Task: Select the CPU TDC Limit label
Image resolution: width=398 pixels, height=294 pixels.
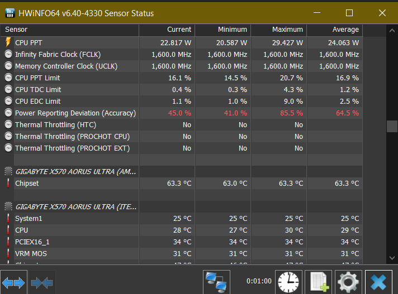Action: [x=38, y=90]
